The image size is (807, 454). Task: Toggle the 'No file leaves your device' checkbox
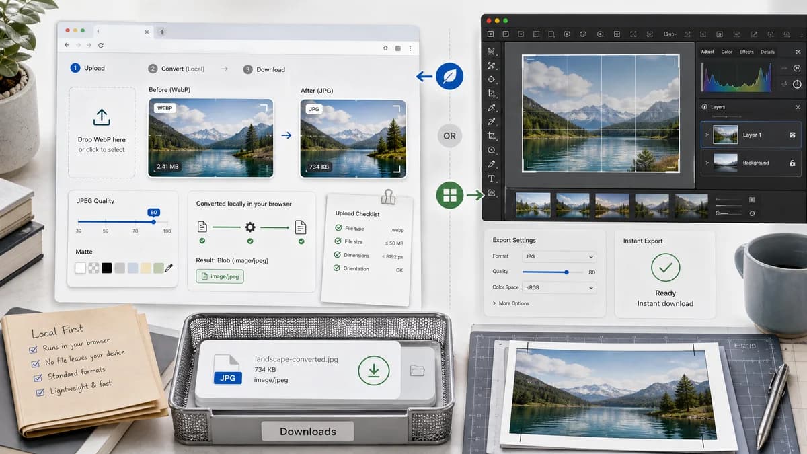click(37, 364)
